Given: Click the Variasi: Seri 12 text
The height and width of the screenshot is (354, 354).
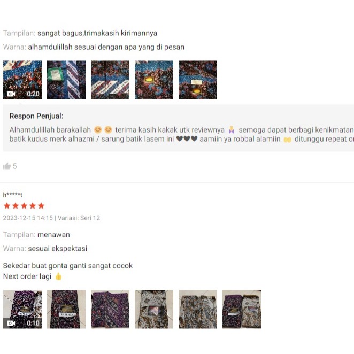Looking at the screenshot, I should pos(79,218).
